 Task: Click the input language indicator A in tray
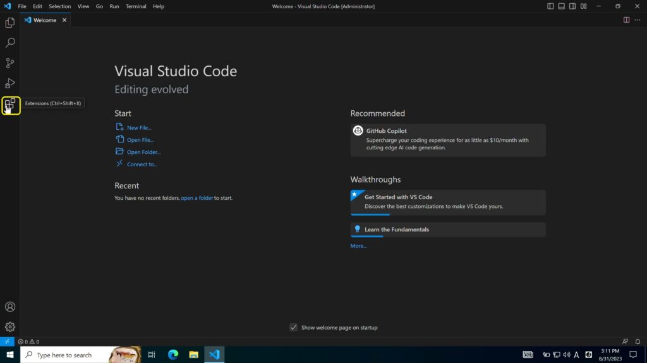576,355
